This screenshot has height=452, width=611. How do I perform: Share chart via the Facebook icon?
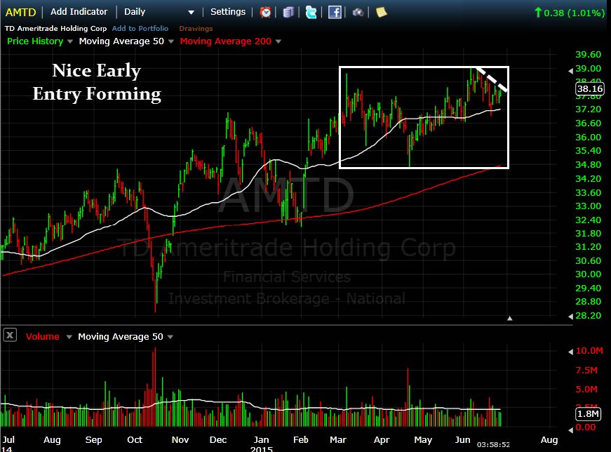(x=335, y=13)
